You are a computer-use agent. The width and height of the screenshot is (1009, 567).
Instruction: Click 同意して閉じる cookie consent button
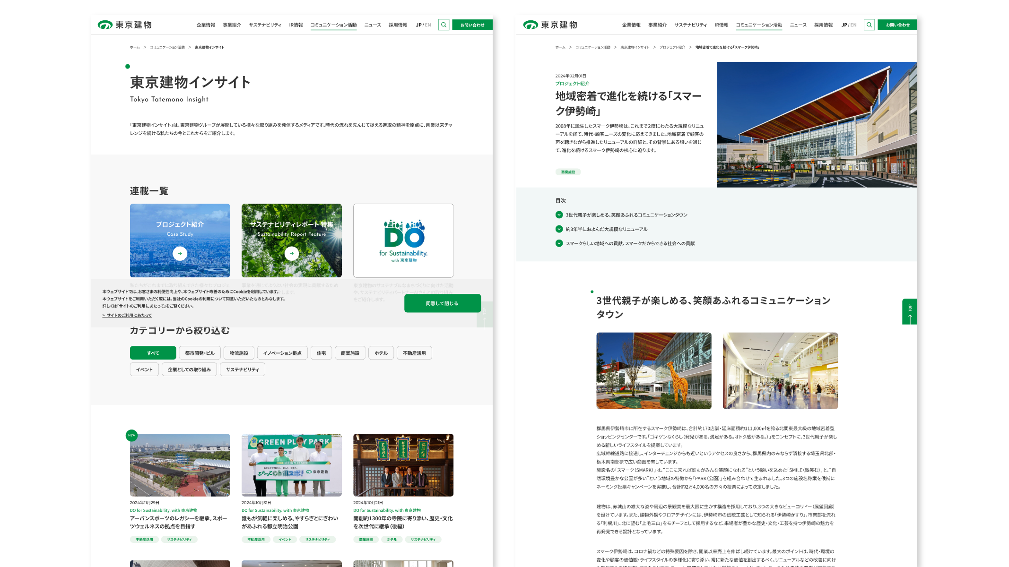click(x=442, y=303)
